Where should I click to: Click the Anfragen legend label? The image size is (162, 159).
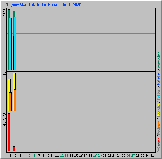click(x=159, y=60)
